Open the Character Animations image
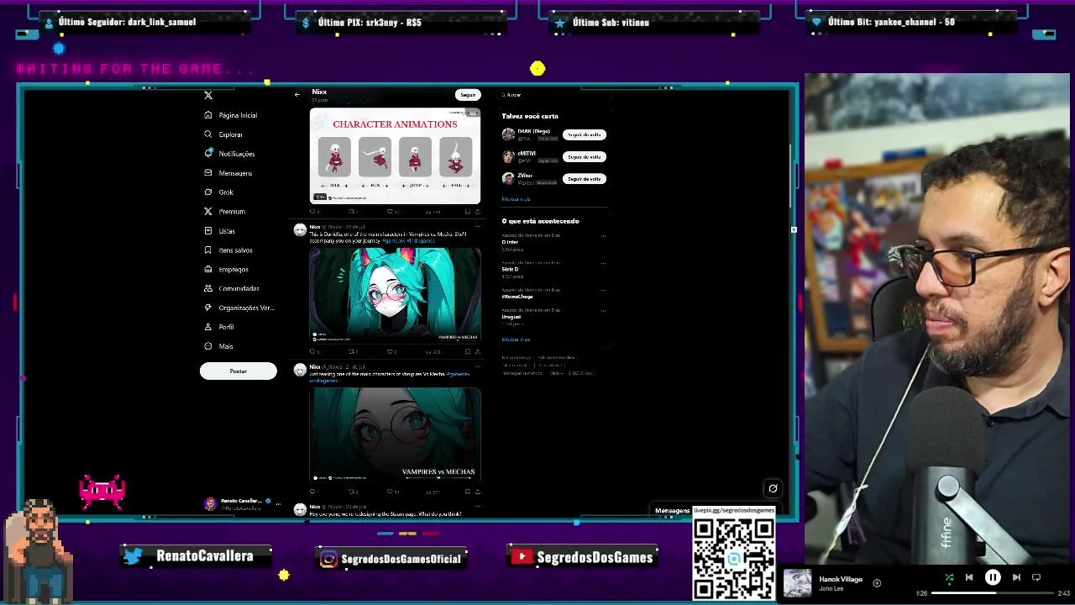 point(395,155)
